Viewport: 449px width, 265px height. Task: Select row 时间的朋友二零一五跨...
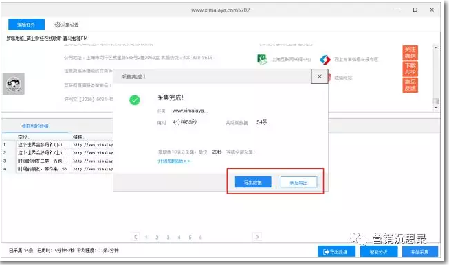click(43, 161)
